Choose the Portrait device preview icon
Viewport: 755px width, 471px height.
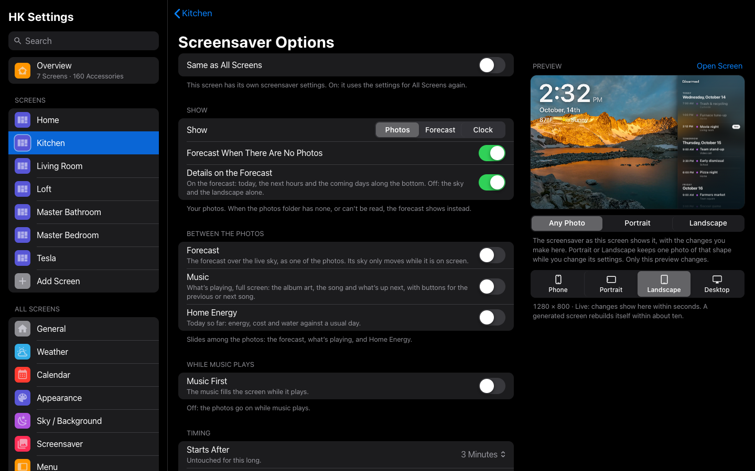click(611, 279)
